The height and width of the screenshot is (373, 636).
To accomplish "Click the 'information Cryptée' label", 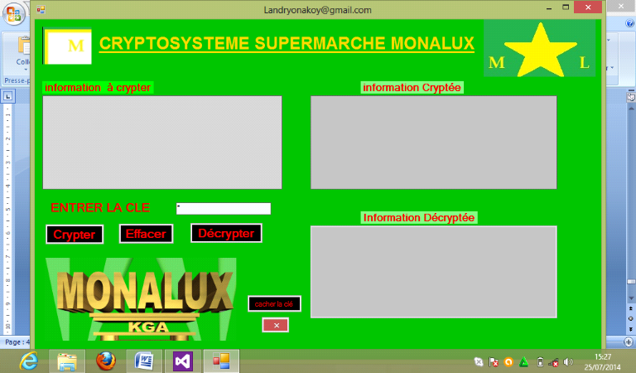I will pos(412,88).
